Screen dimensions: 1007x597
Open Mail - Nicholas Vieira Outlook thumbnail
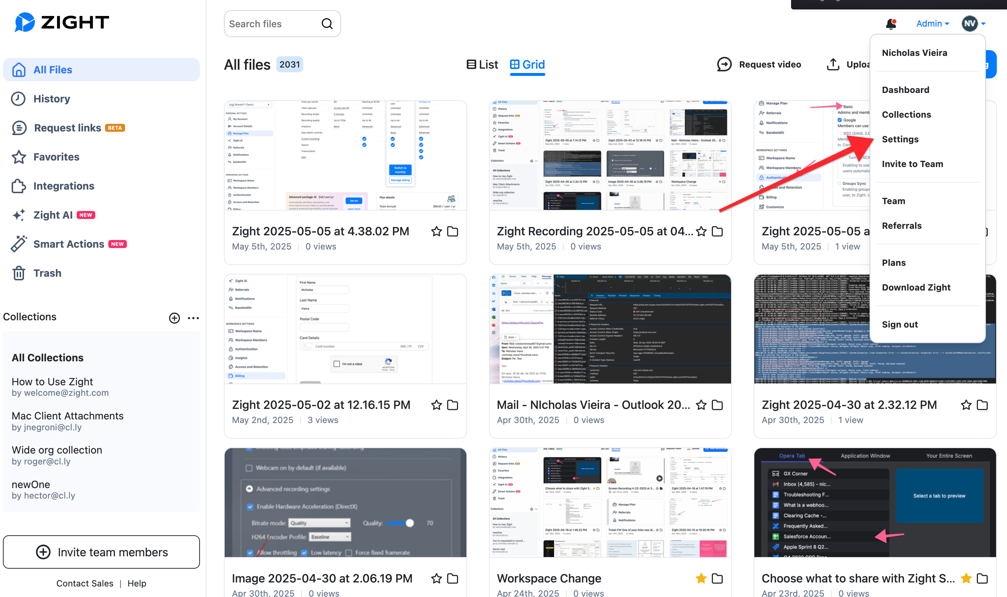coord(610,329)
